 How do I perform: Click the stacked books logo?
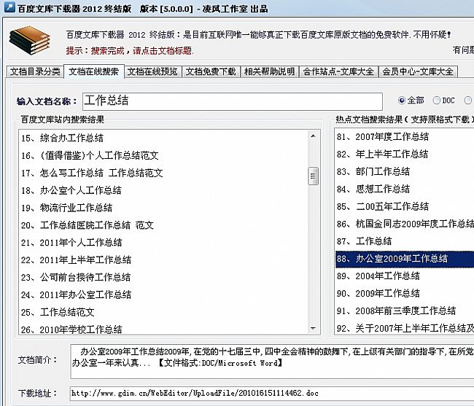click(x=30, y=40)
